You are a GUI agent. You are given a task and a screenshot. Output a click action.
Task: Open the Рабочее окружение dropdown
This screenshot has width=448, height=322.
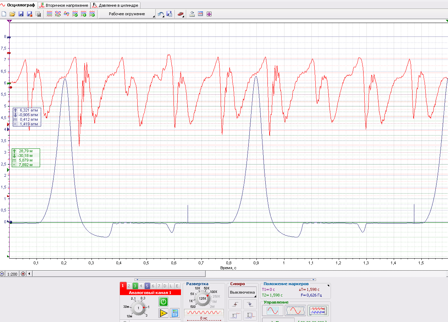pos(127,14)
